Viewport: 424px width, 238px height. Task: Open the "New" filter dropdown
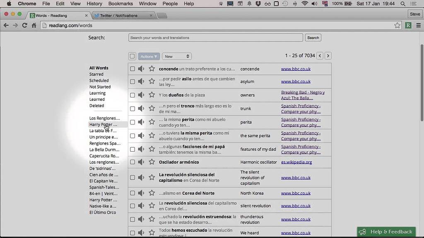176,56
